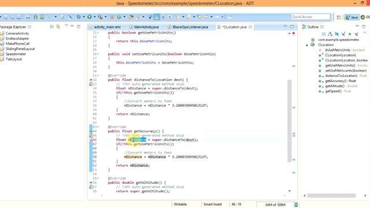Fold the method at line 32
The image size is (370, 208).
click(91, 80)
